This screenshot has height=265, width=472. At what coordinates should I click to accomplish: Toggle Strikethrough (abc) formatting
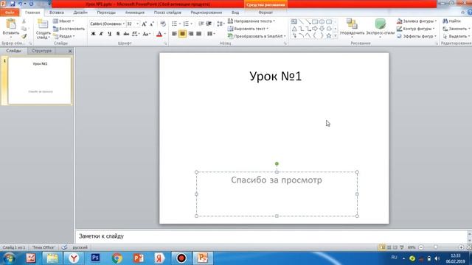126,34
